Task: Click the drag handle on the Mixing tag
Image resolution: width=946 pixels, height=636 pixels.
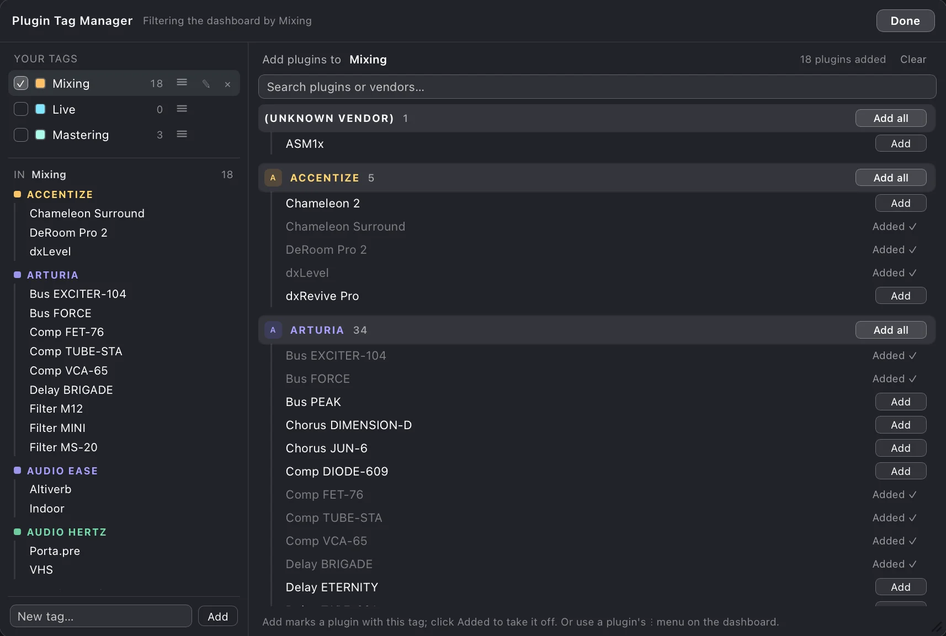Action: click(182, 83)
